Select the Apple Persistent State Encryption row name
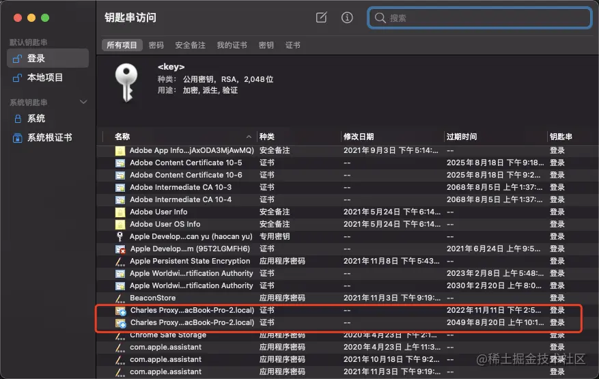This screenshot has width=599, height=379. [190, 261]
